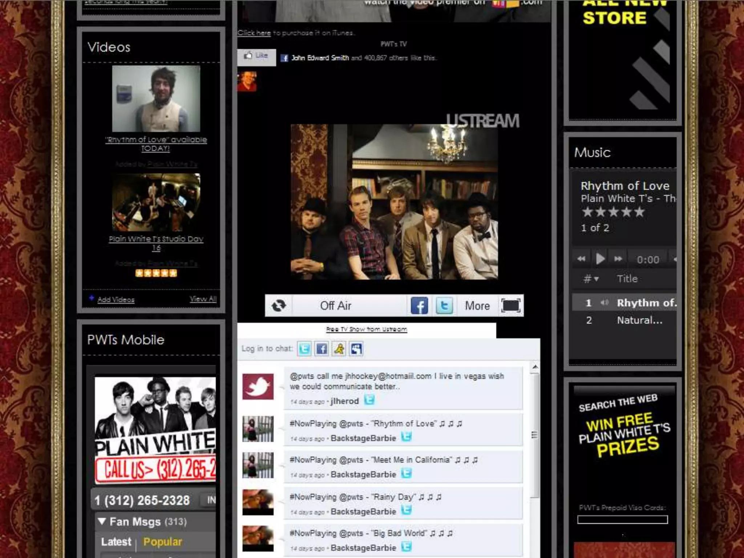Screen dimensions: 744x558
Task: Click the Off Air status label
Action: (x=335, y=306)
